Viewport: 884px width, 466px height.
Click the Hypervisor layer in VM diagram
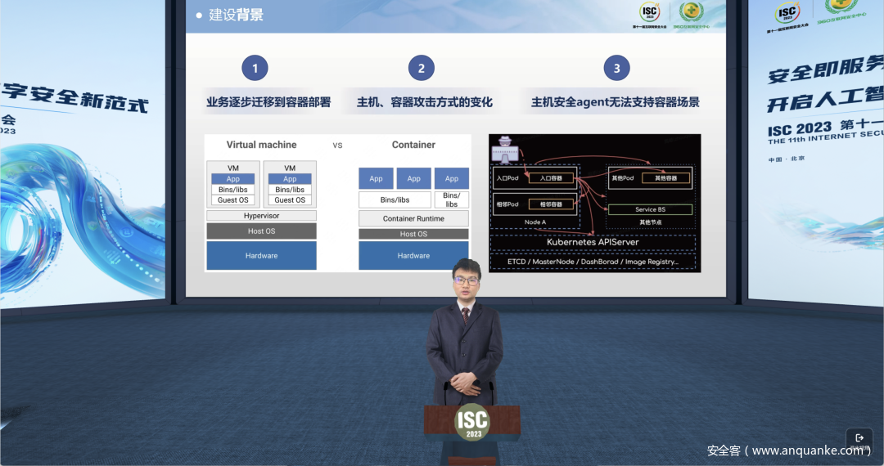click(x=261, y=216)
